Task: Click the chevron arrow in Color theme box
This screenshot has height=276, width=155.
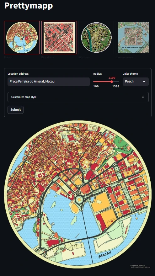Action: (x=144, y=82)
